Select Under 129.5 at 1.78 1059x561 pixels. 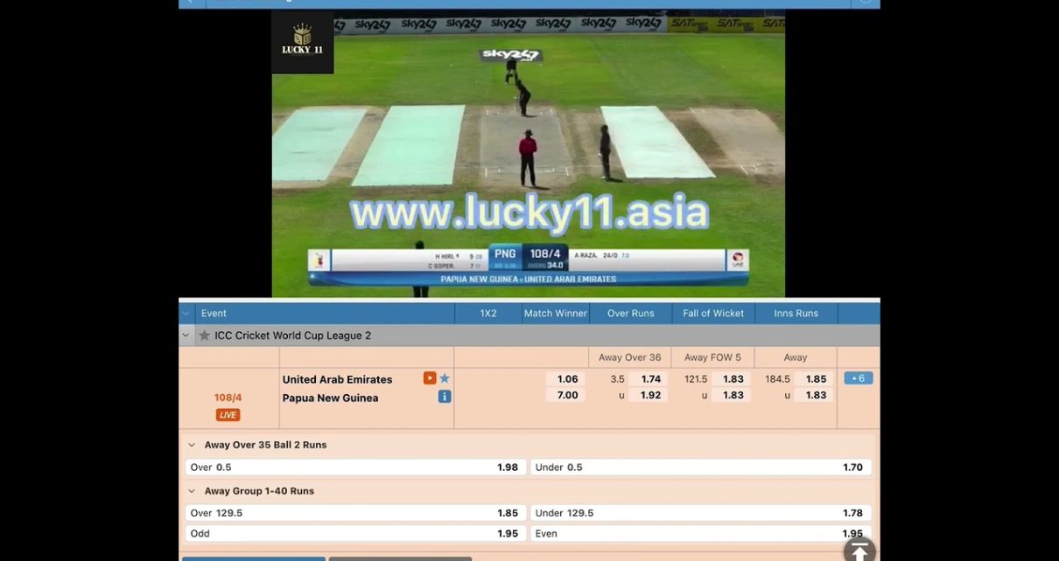coord(701,513)
